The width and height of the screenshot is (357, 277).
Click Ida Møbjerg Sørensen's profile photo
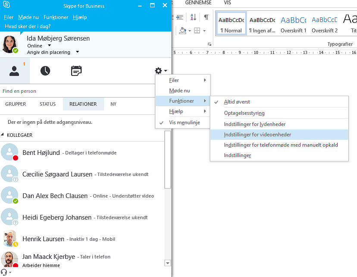point(9,44)
